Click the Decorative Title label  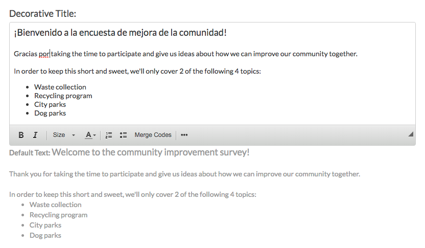(x=42, y=14)
